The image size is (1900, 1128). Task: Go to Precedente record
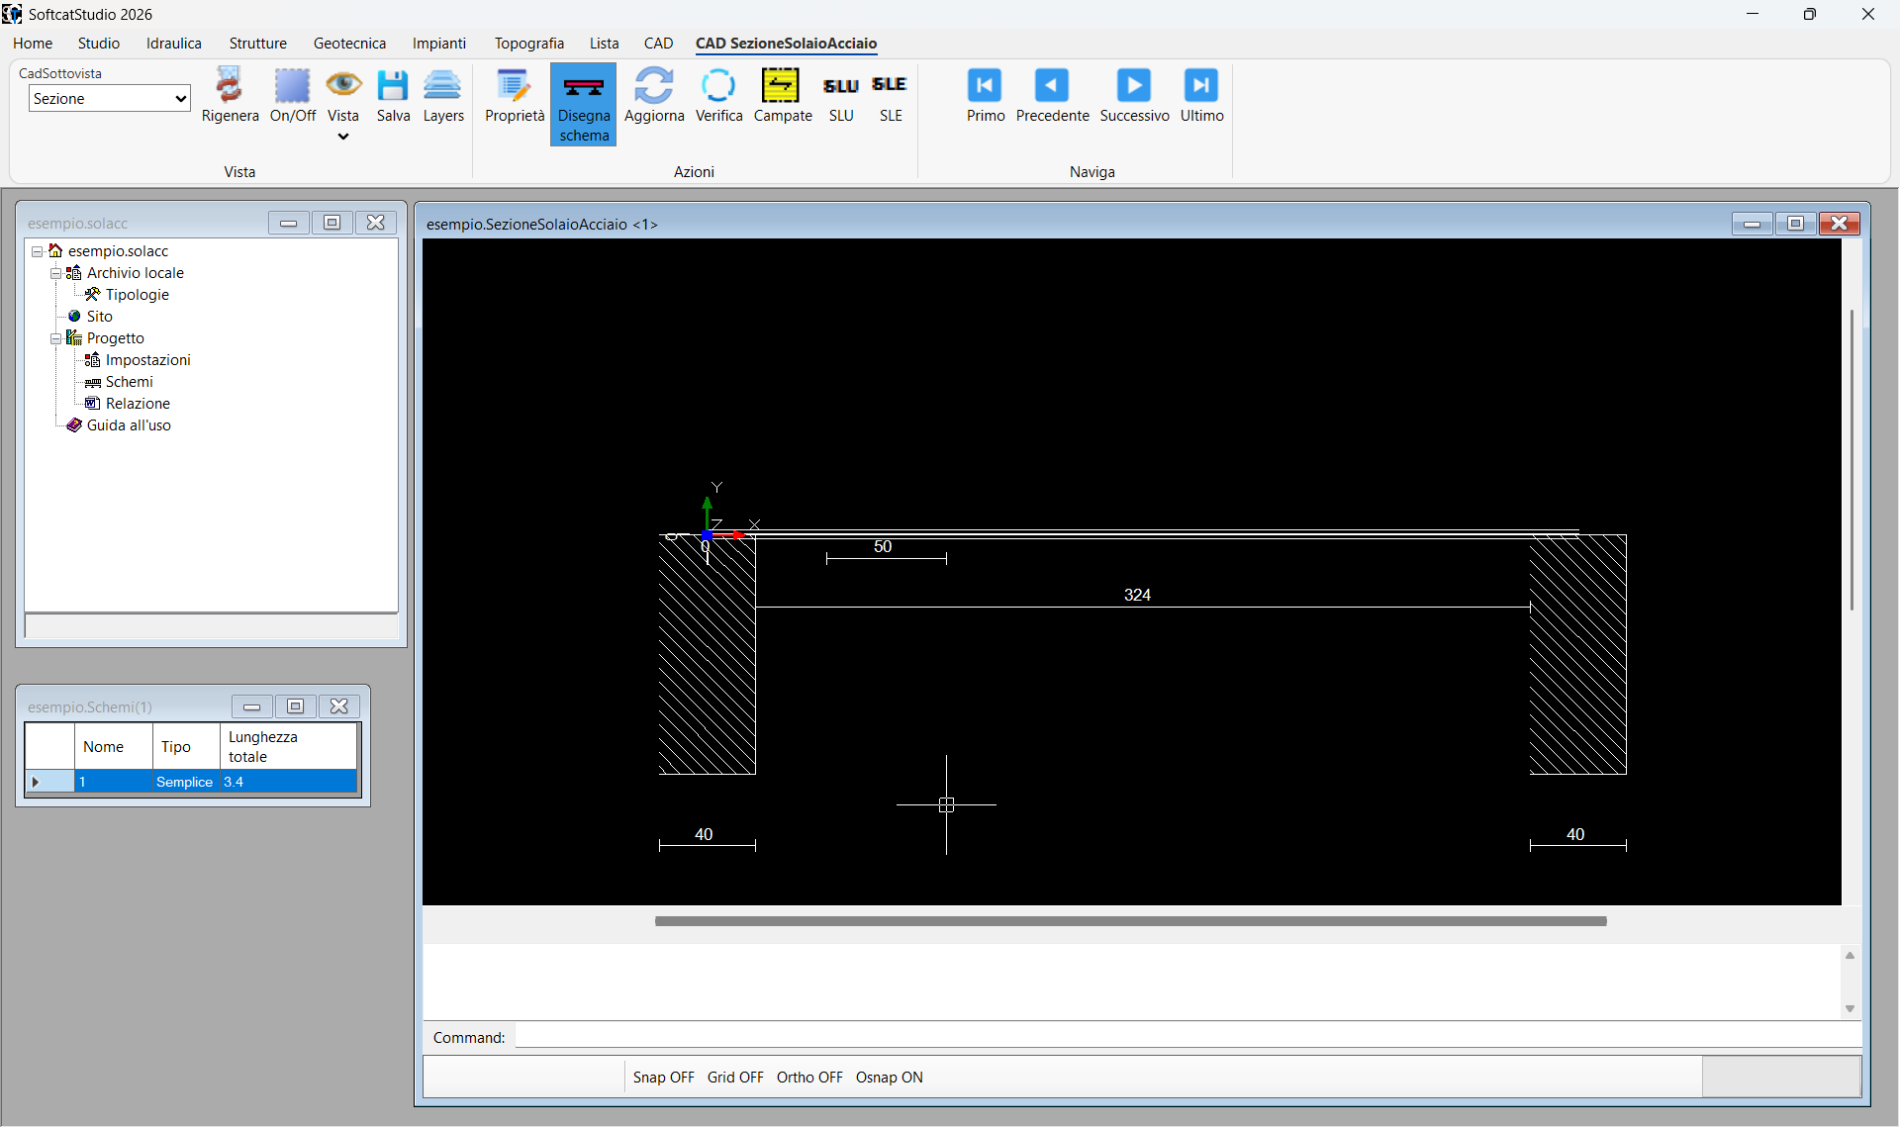(x=1052, y=96)
